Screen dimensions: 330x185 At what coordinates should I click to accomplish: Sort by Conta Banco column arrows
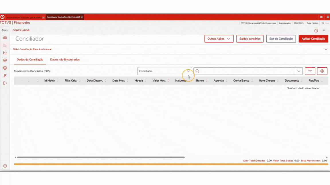click(x=252, y=81)
